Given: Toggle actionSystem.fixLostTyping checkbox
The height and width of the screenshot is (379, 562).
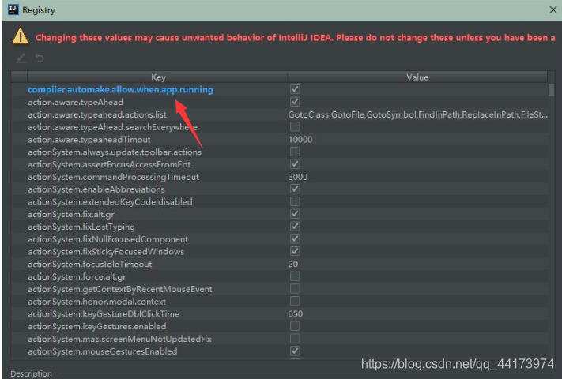Looking at the screenshot, I should coord(295,226).
